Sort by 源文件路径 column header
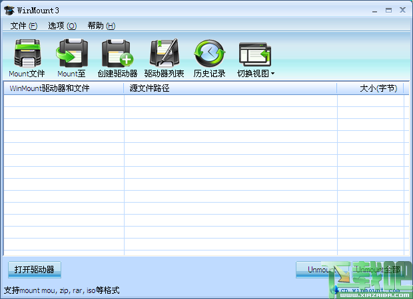The height and width of the screenshot is (299, 413). 230,88
